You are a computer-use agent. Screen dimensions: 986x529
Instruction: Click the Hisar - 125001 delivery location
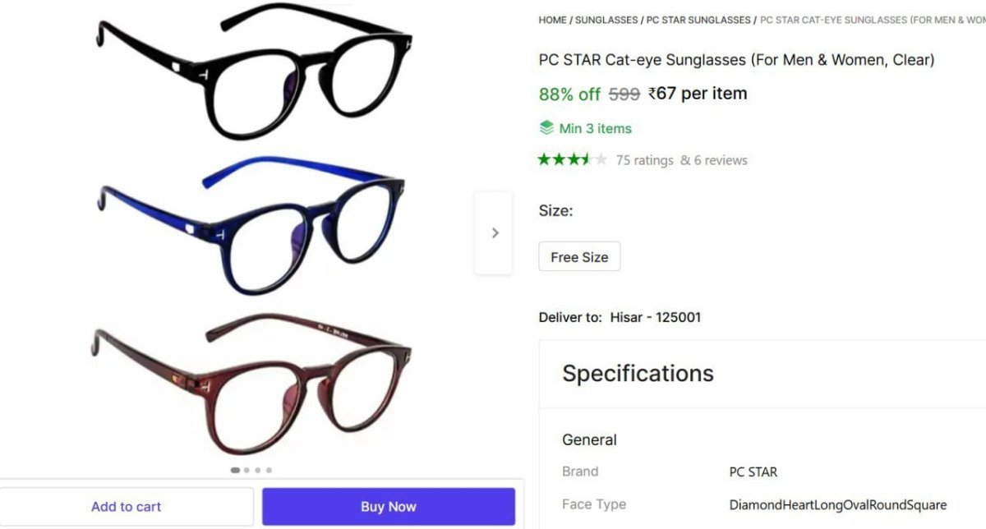[x=654, y=317]
